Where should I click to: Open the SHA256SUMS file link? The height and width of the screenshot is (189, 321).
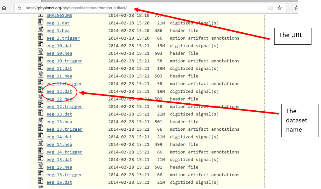click(x=59, y=15)
